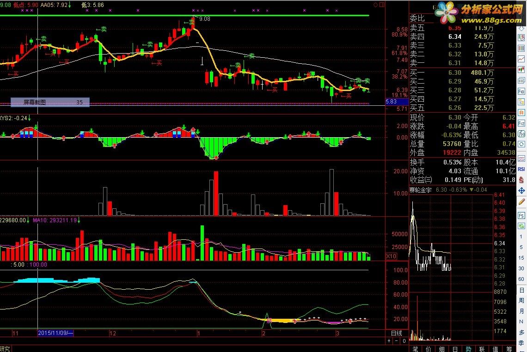Open the quote table grid icon
The image size is (527, 352).
click(x=521, y=48)
